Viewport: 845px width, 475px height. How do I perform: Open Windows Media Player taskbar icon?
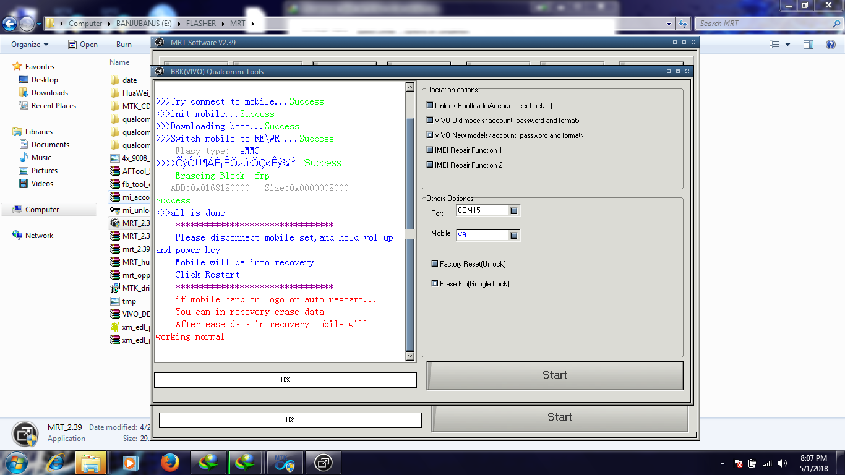click(131, 462)
